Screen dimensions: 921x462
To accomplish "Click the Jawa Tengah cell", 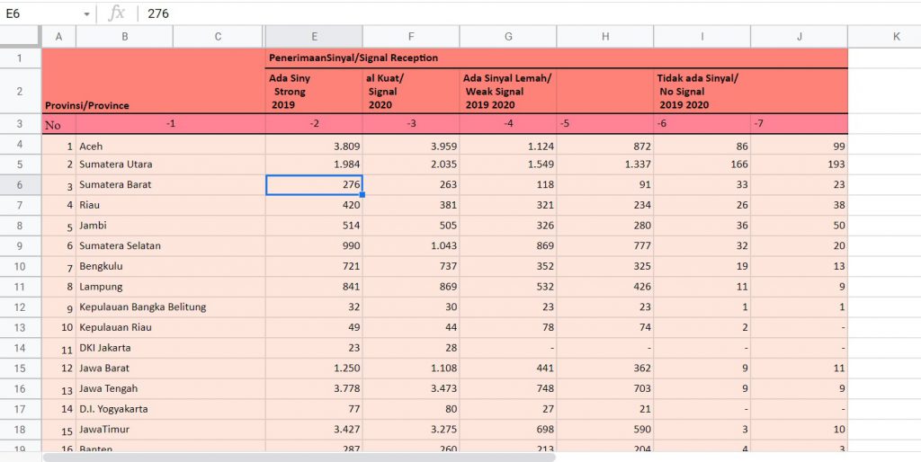I will click(x=170, y=388).
